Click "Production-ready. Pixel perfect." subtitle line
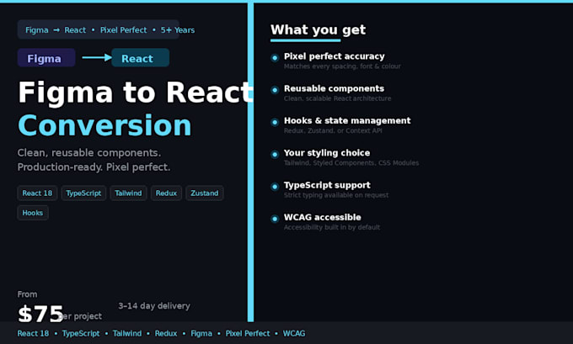Viewport: 573px width, 344px height. (94, 167)
